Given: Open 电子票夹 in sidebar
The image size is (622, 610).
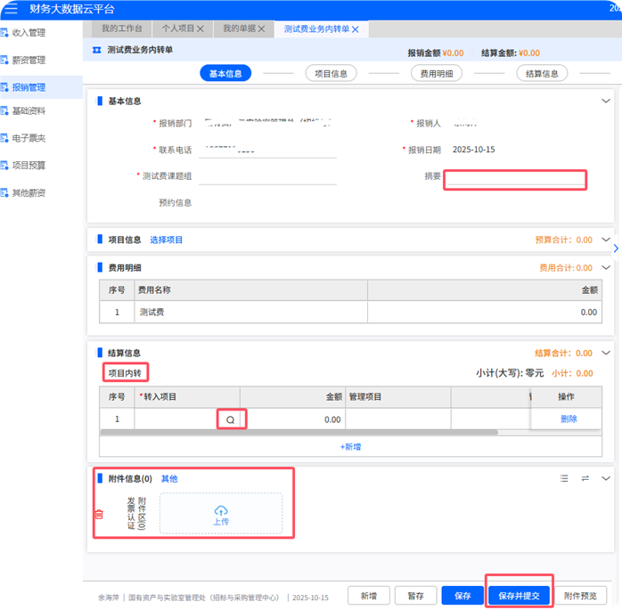Looking at the screenshot, I should pyautogui.click(x=29, y=138).
